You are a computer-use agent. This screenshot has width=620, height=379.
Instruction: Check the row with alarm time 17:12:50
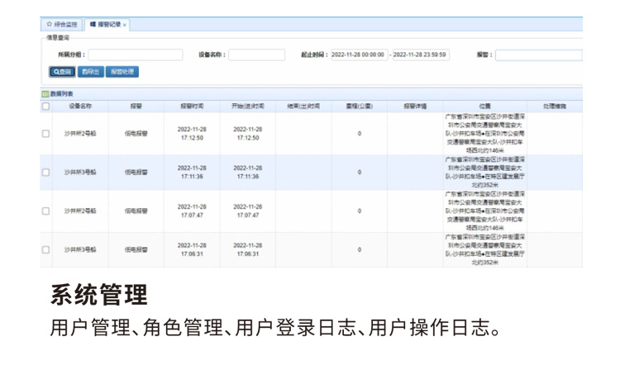tap(45, 134)
